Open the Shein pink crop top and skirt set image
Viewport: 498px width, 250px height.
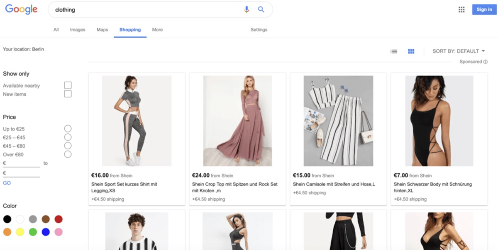[x=237, y=121]
